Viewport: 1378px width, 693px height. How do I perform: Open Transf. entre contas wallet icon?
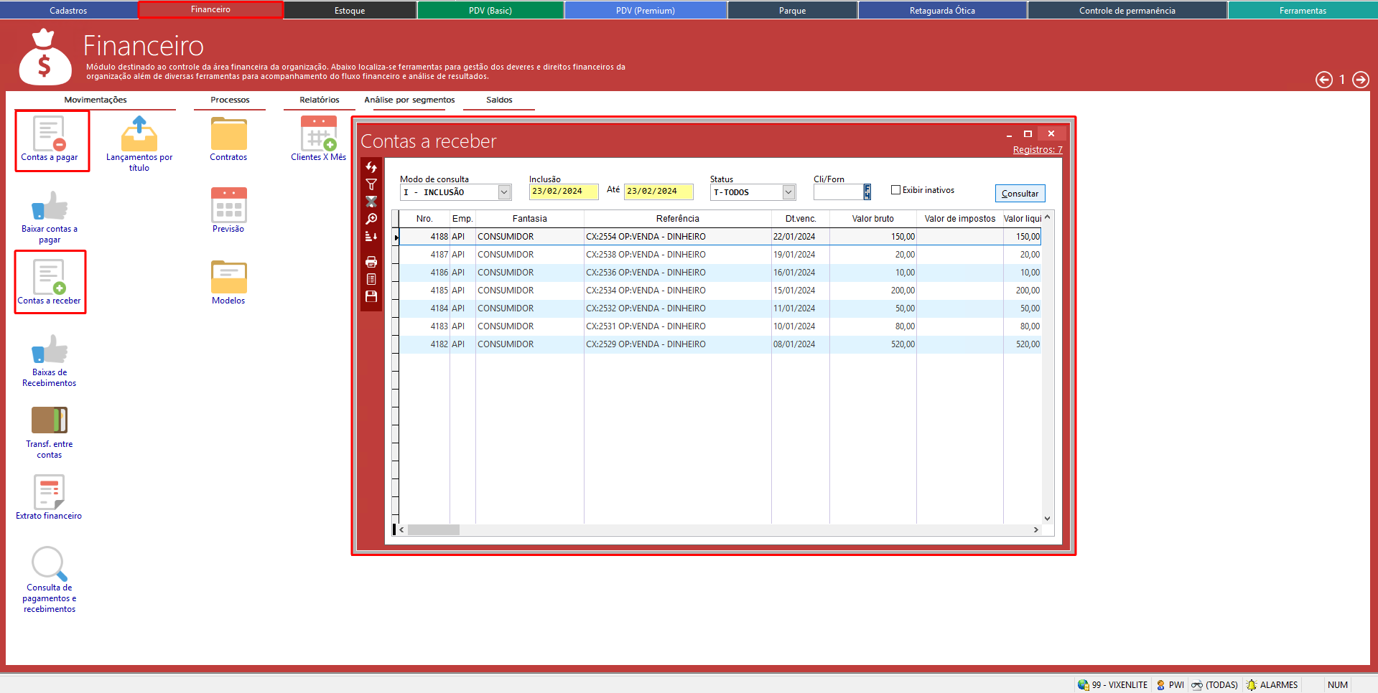point(49,421)
